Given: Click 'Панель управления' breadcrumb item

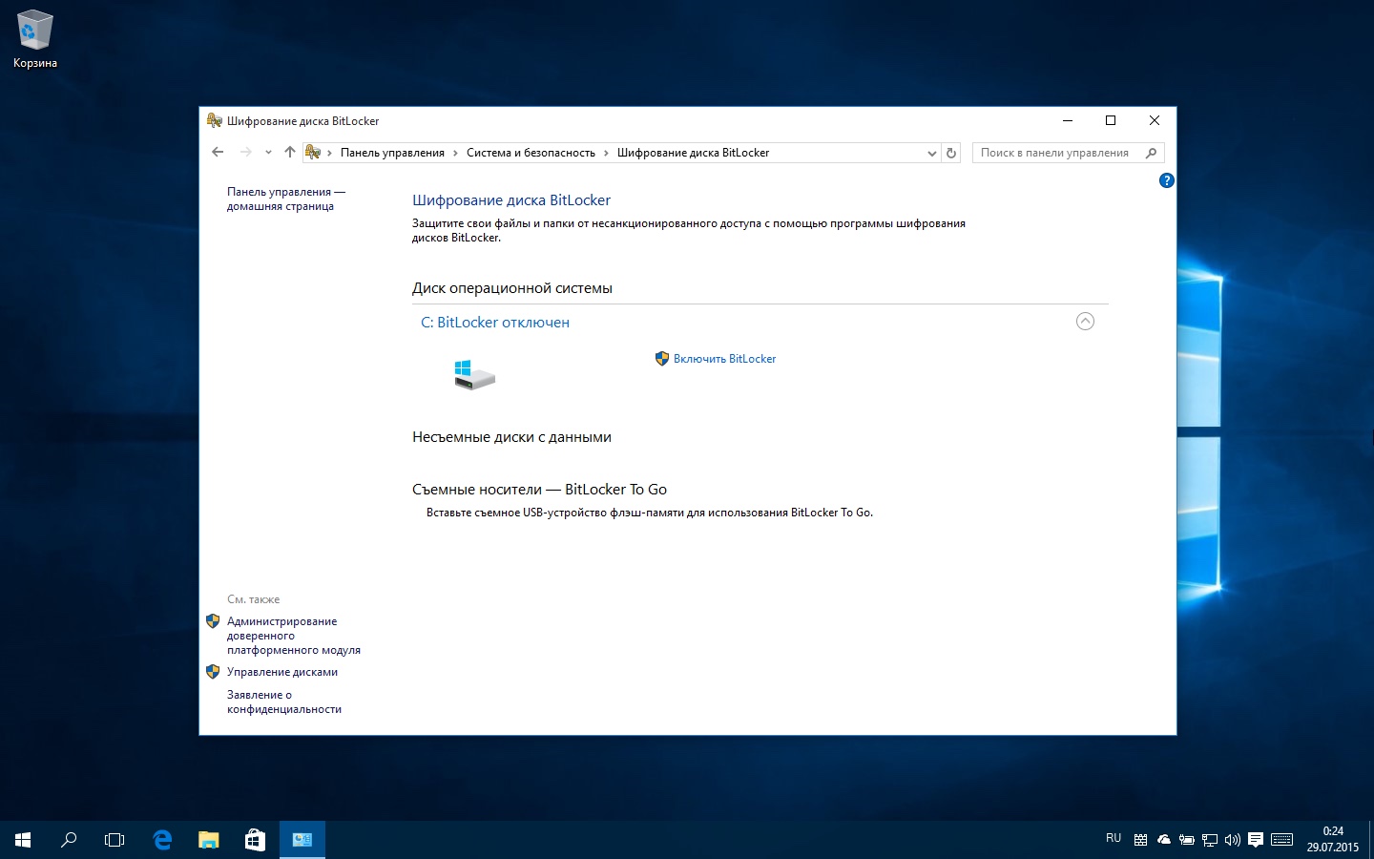Looking at the screenshot, I should click(x=392, y=153).
